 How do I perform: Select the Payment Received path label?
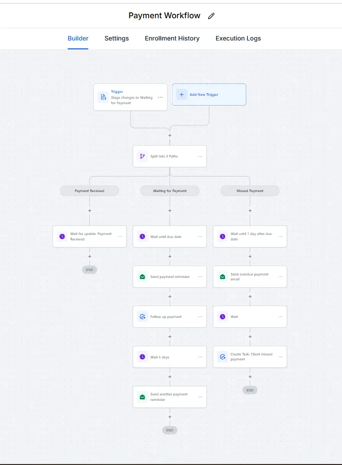89,191
